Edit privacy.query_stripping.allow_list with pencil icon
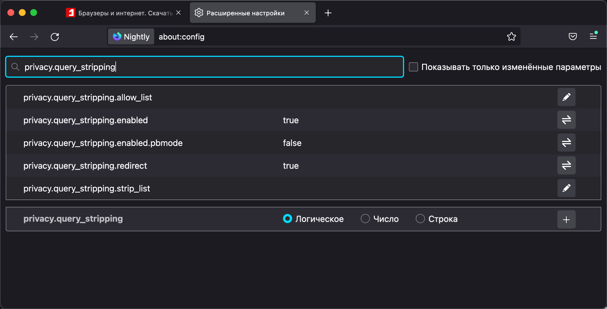607x309 pixels. [x=566, y=97]
